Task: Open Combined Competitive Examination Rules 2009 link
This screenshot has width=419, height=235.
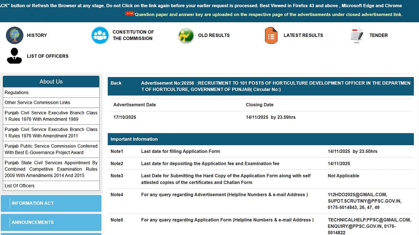Action: click(x=51, y=169)
